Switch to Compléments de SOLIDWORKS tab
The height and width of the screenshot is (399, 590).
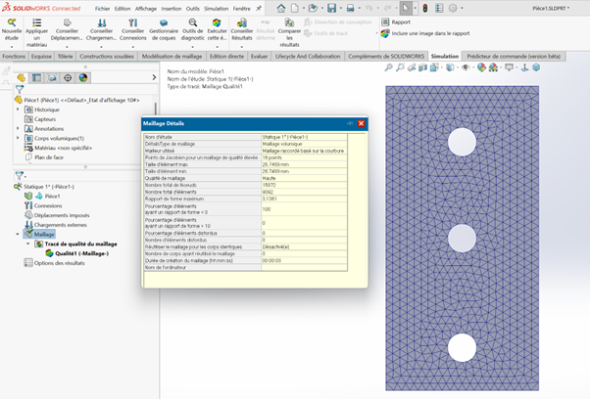tap(386, 57)
